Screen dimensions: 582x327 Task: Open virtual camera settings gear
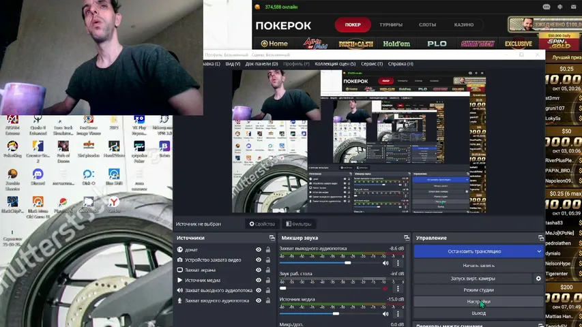click(538, 279)
